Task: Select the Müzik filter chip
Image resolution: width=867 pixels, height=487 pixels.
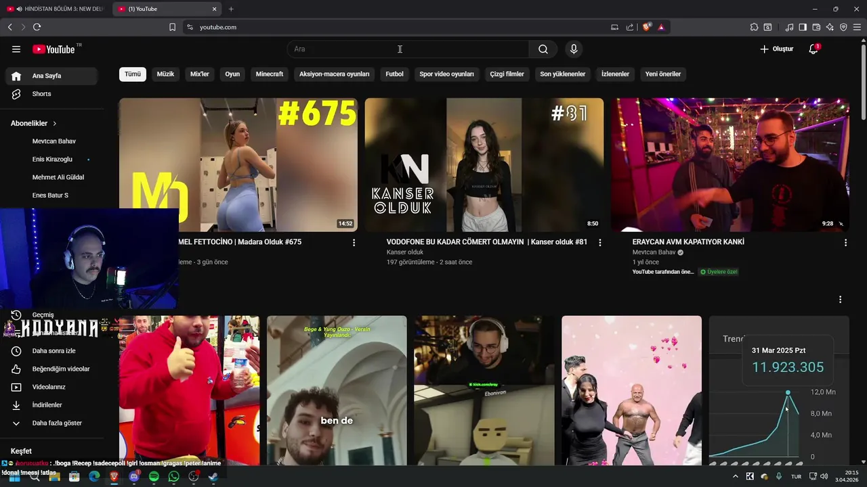Action: [165, 74]
